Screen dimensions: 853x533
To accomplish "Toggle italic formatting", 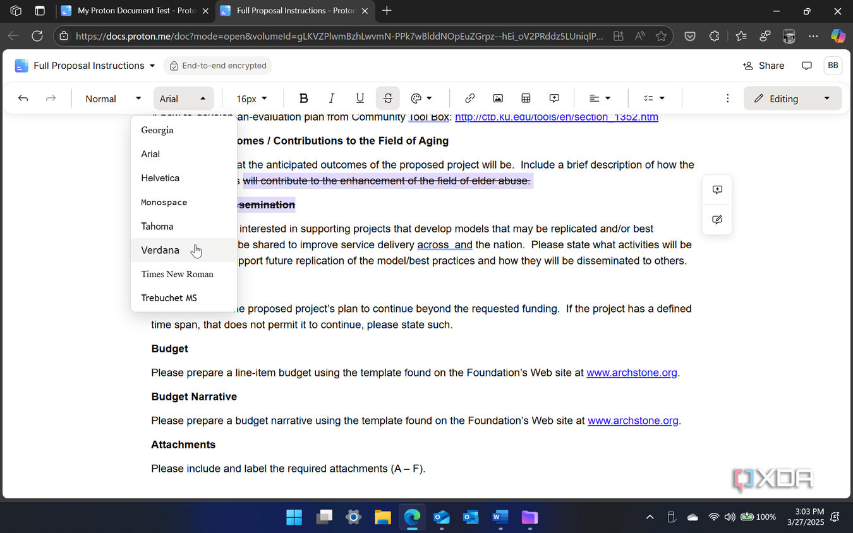I will click(332, 99).
